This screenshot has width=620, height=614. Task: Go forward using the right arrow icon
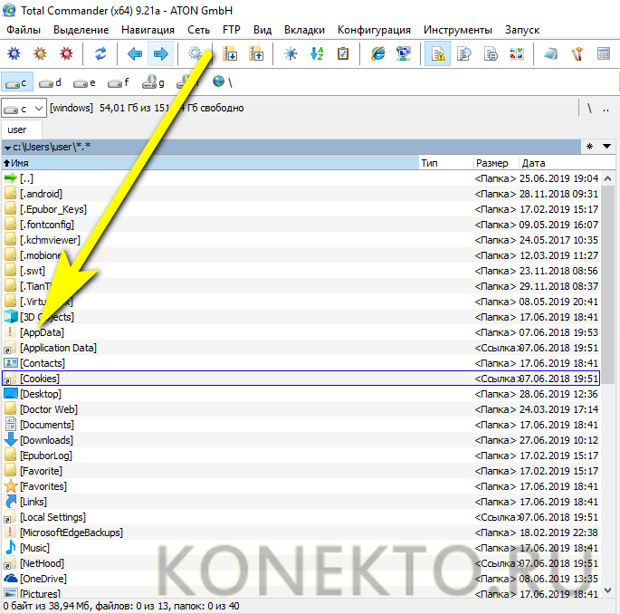click(x=161, y=54)
